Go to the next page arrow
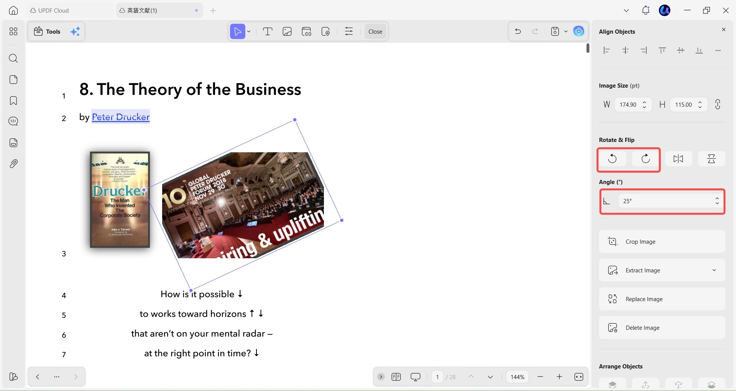Screen dimensions: 736x391 [490, 377]
